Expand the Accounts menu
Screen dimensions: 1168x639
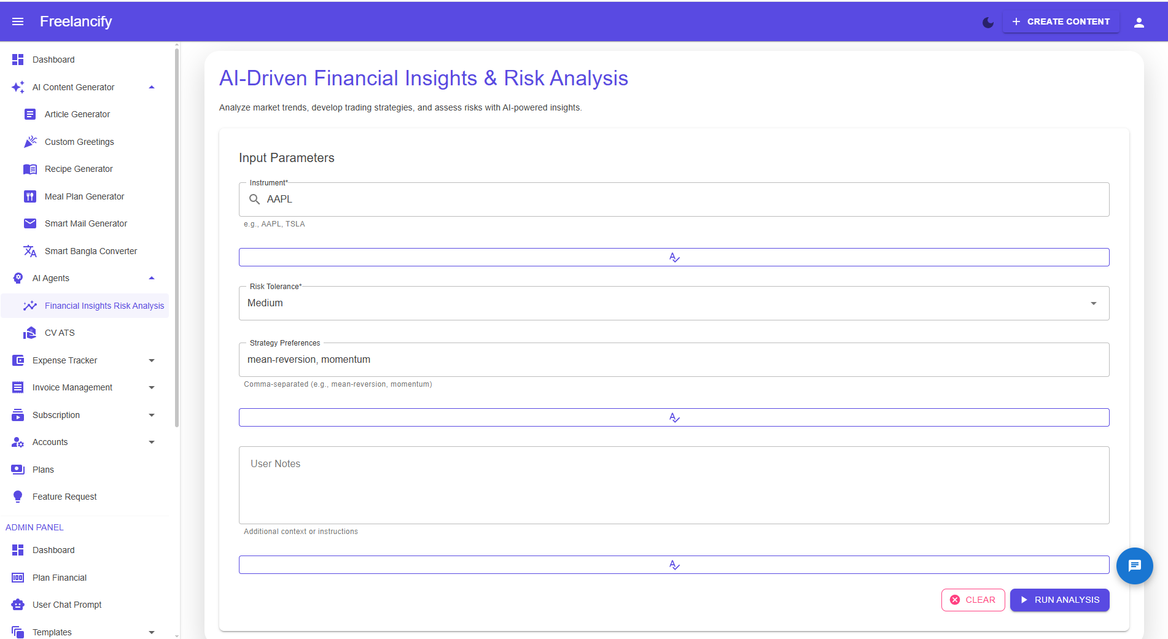click(x=152, y=442)
